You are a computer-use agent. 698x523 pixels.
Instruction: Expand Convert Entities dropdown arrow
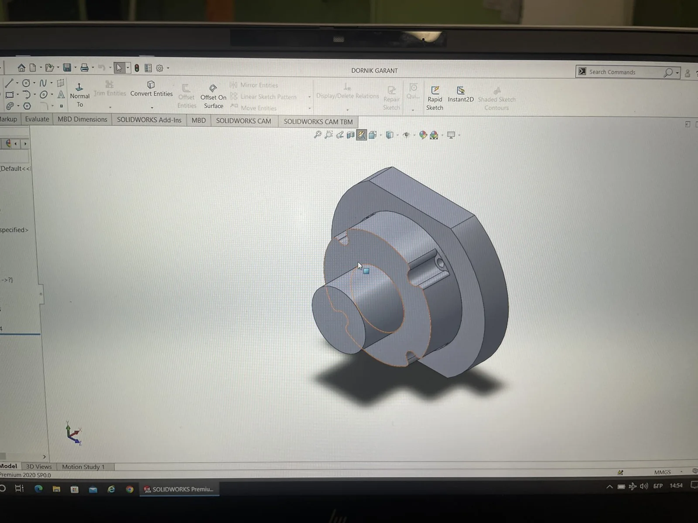coord(152,107)
